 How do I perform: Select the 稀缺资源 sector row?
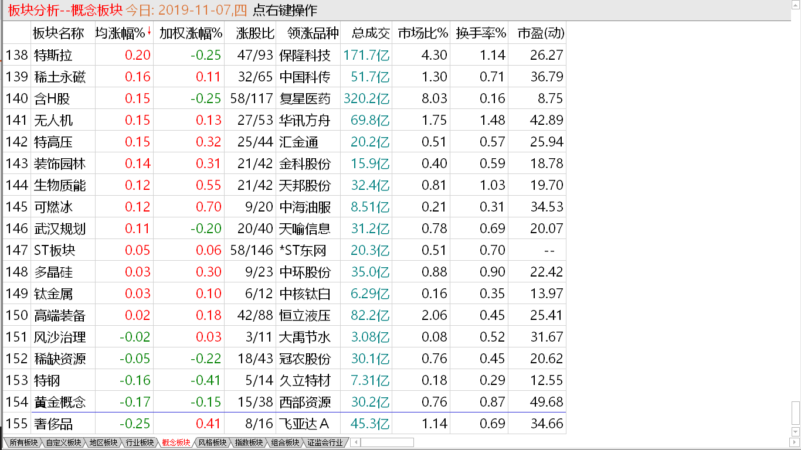click(x=285, y=359)
